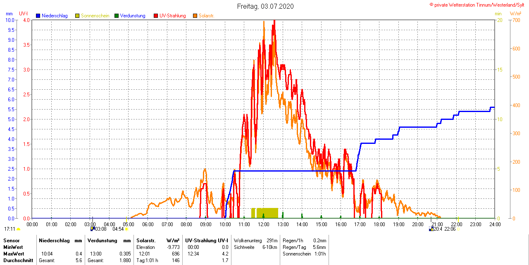The height and width of the screenshot is (265, 529).
Task: Click the Verdunstung max value 0.305
Action: 125,253
